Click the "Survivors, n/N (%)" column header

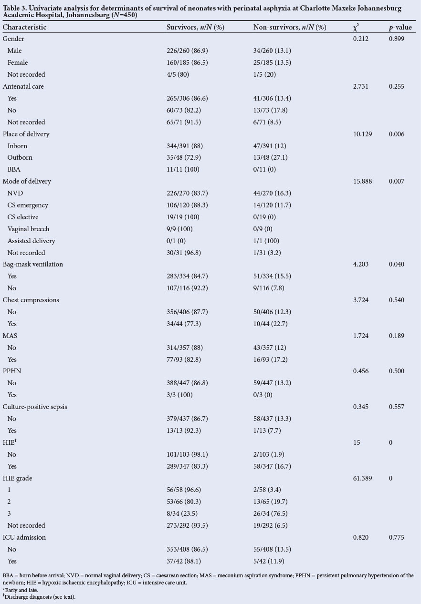click(x=195, y=27)
